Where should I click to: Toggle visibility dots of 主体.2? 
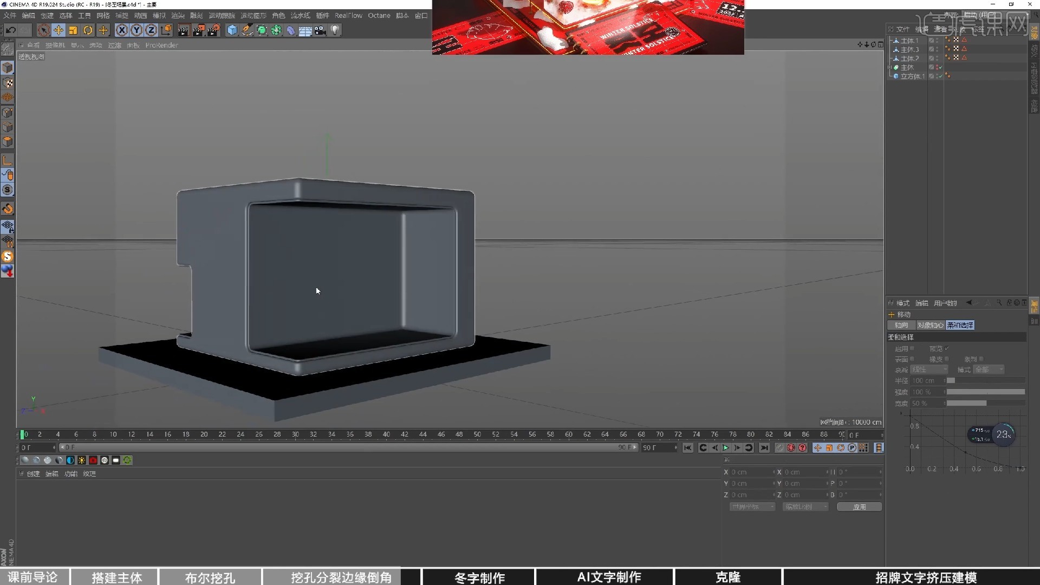coord(937,58)
